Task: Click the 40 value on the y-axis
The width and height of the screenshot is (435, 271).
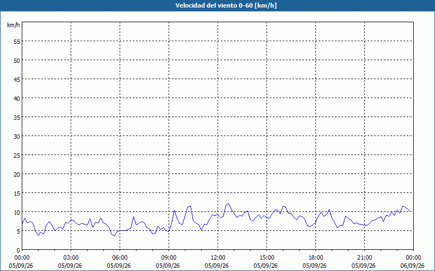Action: (17, 99)
